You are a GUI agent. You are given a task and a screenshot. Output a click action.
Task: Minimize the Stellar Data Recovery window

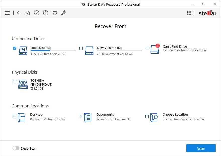click(193, 4)
